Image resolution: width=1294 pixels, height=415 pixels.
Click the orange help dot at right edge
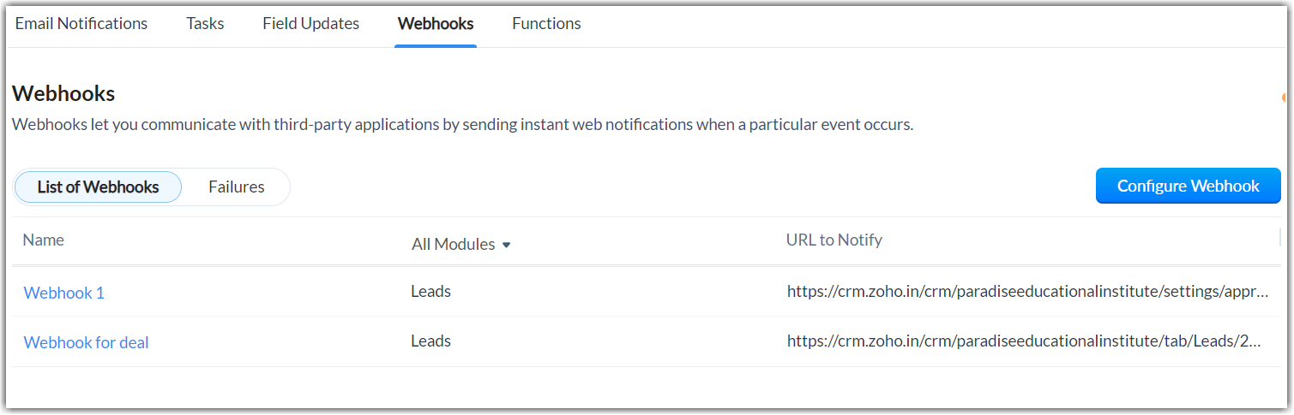[1283, 98]
